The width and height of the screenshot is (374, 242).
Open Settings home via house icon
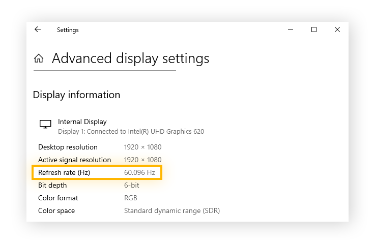point(39,58)
